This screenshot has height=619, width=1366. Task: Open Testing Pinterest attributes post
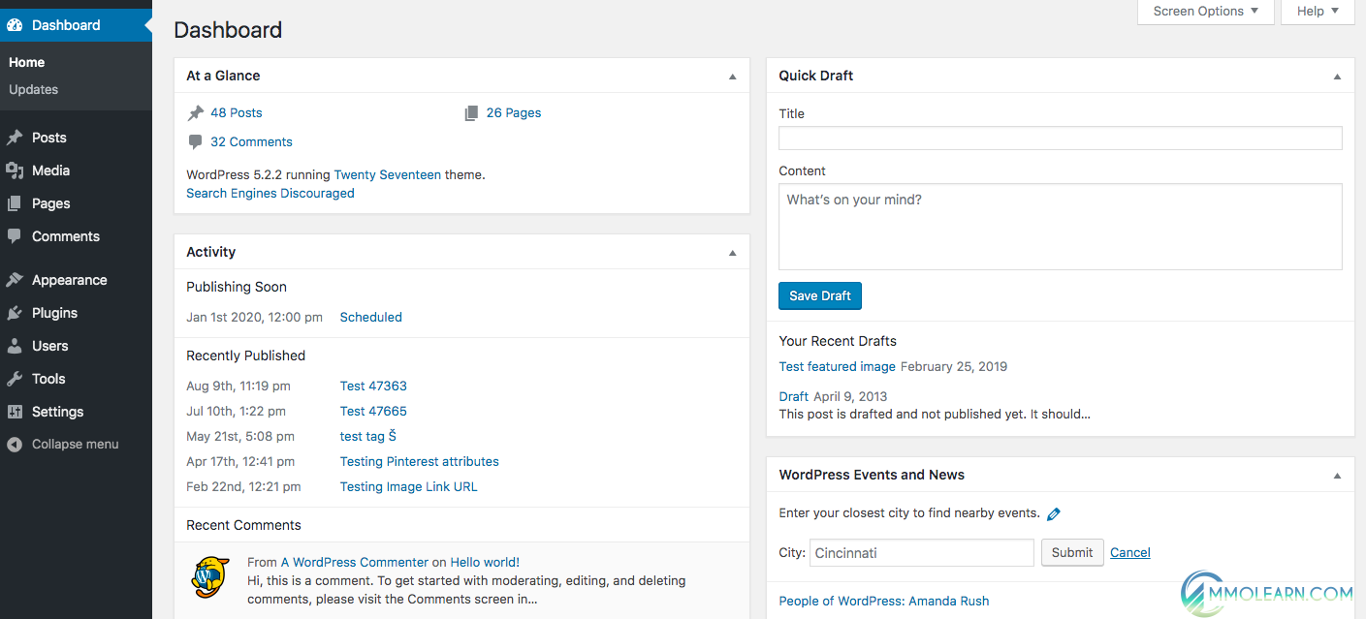click(x=420, y=462)
